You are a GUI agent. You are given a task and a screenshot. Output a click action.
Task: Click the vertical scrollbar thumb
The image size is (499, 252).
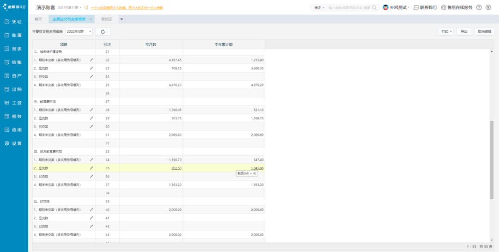coord(492,160)
